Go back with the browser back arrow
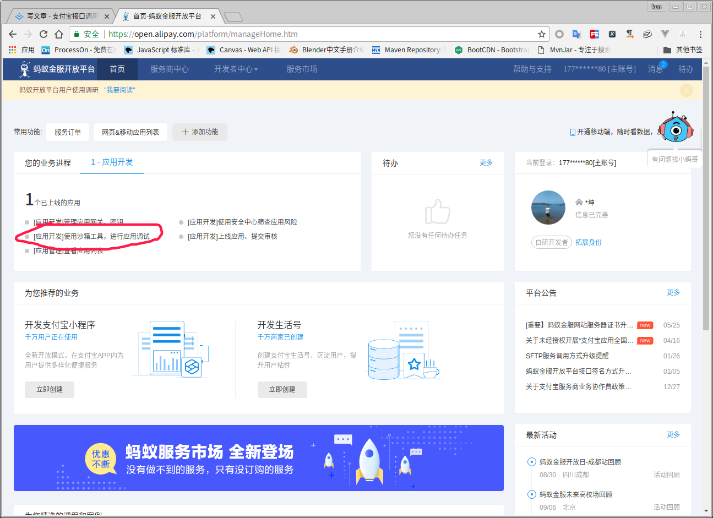Viewport: 713px width, 518px height. click(x=13, y=34)
